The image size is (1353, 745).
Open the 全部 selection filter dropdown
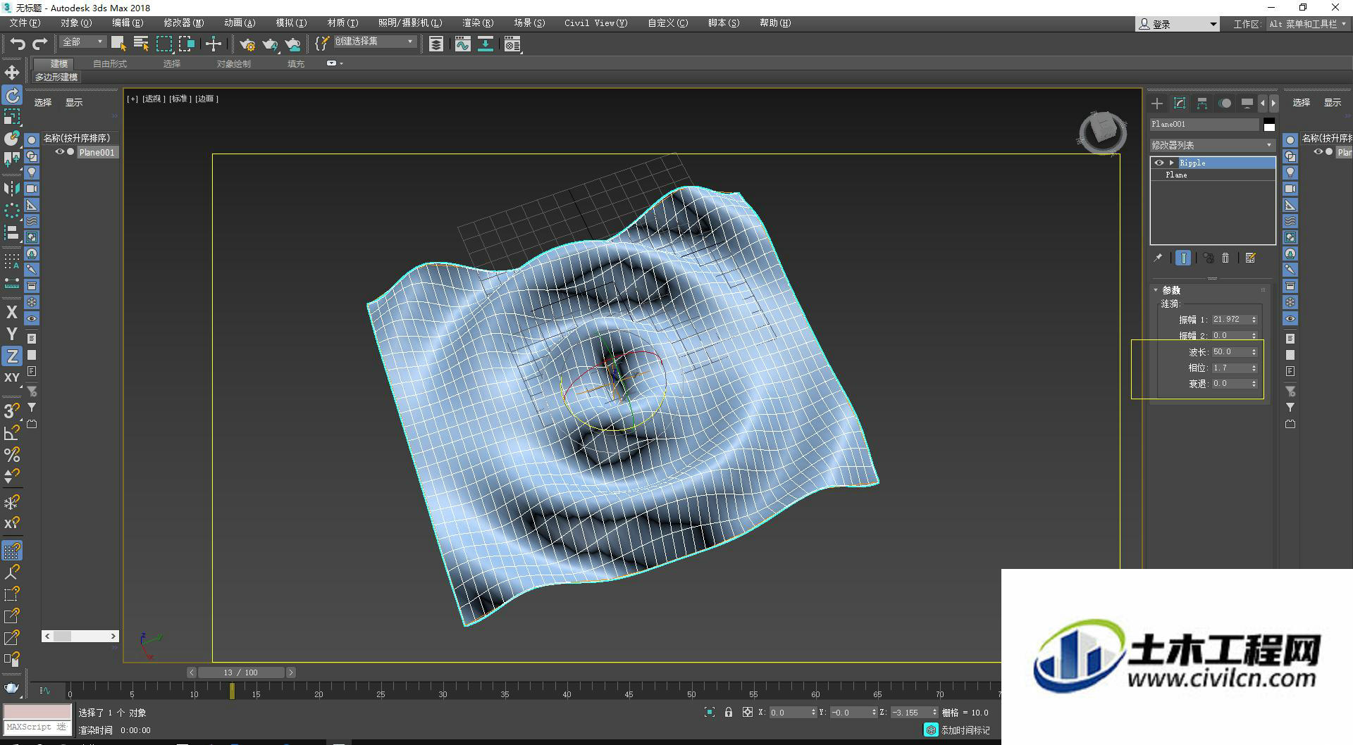(x=82, y=42)
